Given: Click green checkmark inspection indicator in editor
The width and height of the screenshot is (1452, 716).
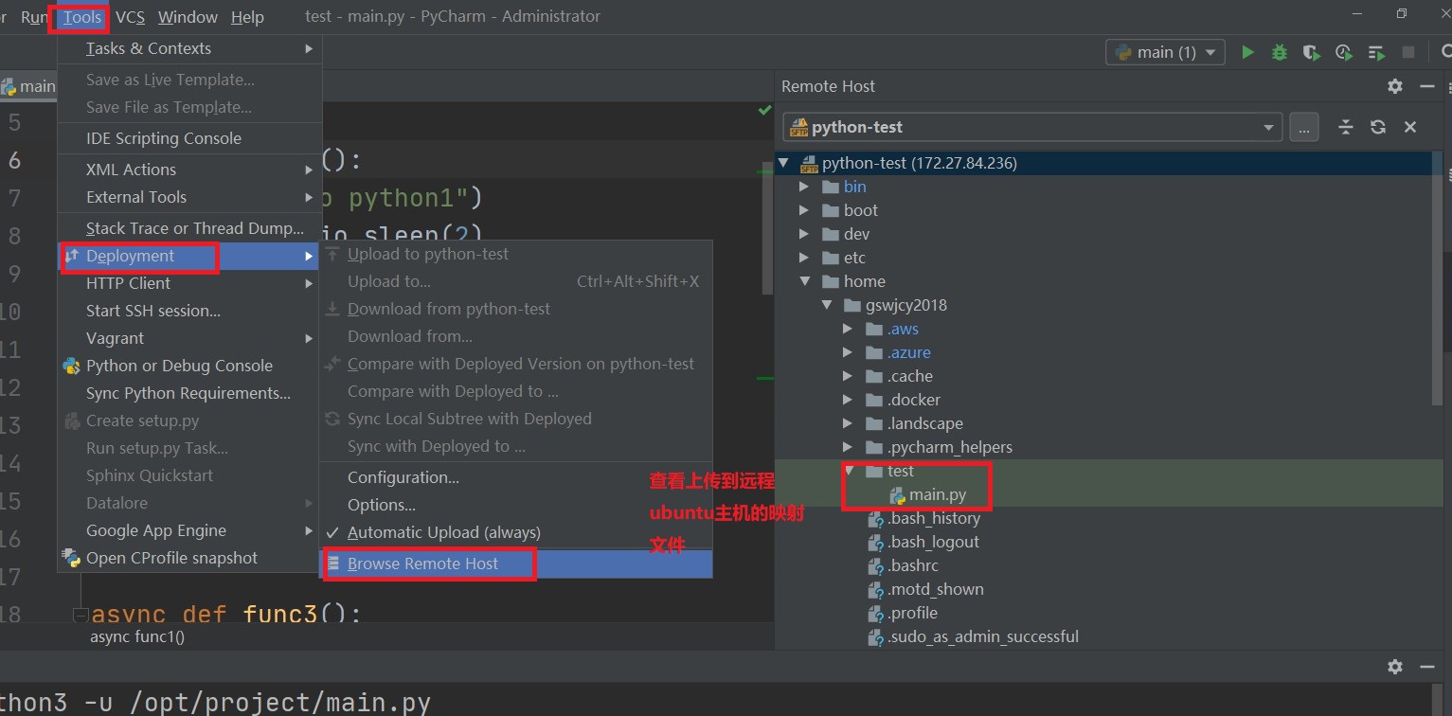Looking at the screenshot, I should click(x=764, y=111).
